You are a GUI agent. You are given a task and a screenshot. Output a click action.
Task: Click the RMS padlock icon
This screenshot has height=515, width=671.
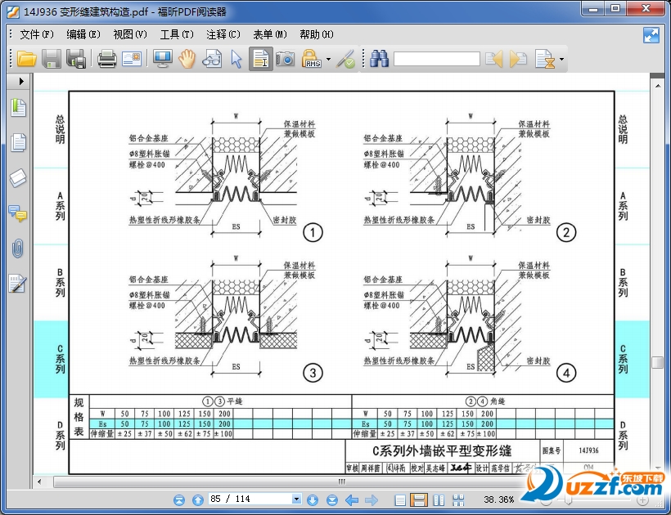coord(311,59)
